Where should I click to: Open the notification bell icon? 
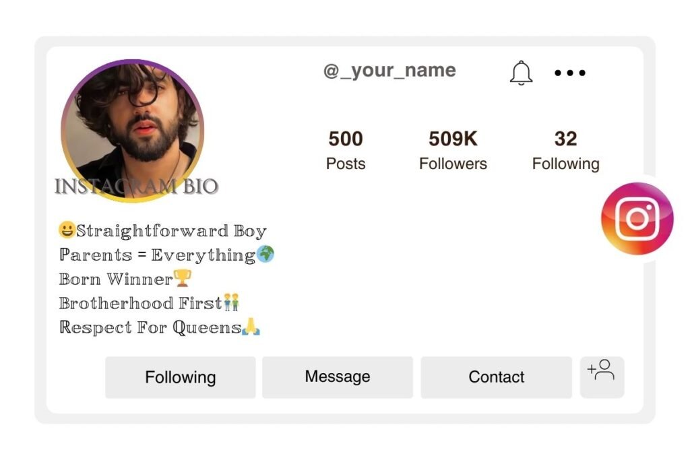[x=520, y=73]
